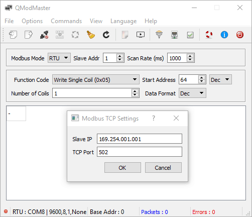Expand the Data Format Dec dropdown
Screen dimensions: 252x217
[192, 93]
